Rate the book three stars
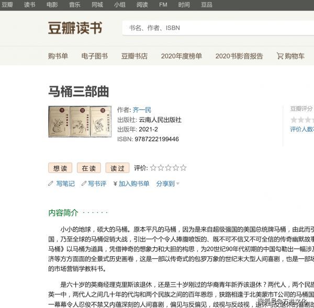 (168, 167)
